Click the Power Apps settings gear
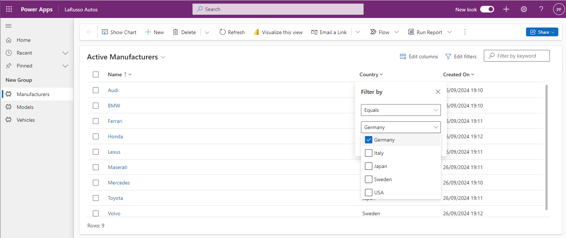The width and height of the screenshot is (566, 238). 523,9
